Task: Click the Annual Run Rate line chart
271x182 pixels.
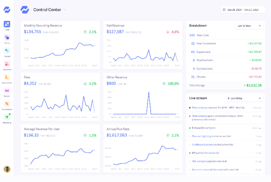Action: [x=145, y=155]
